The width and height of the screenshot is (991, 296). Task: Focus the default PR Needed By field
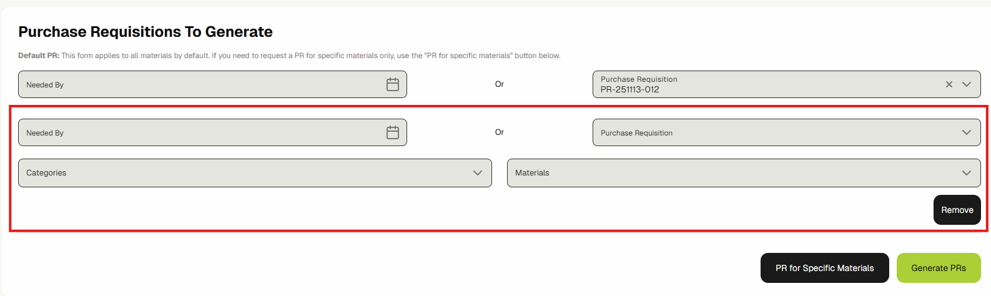(x=200, y=84)
